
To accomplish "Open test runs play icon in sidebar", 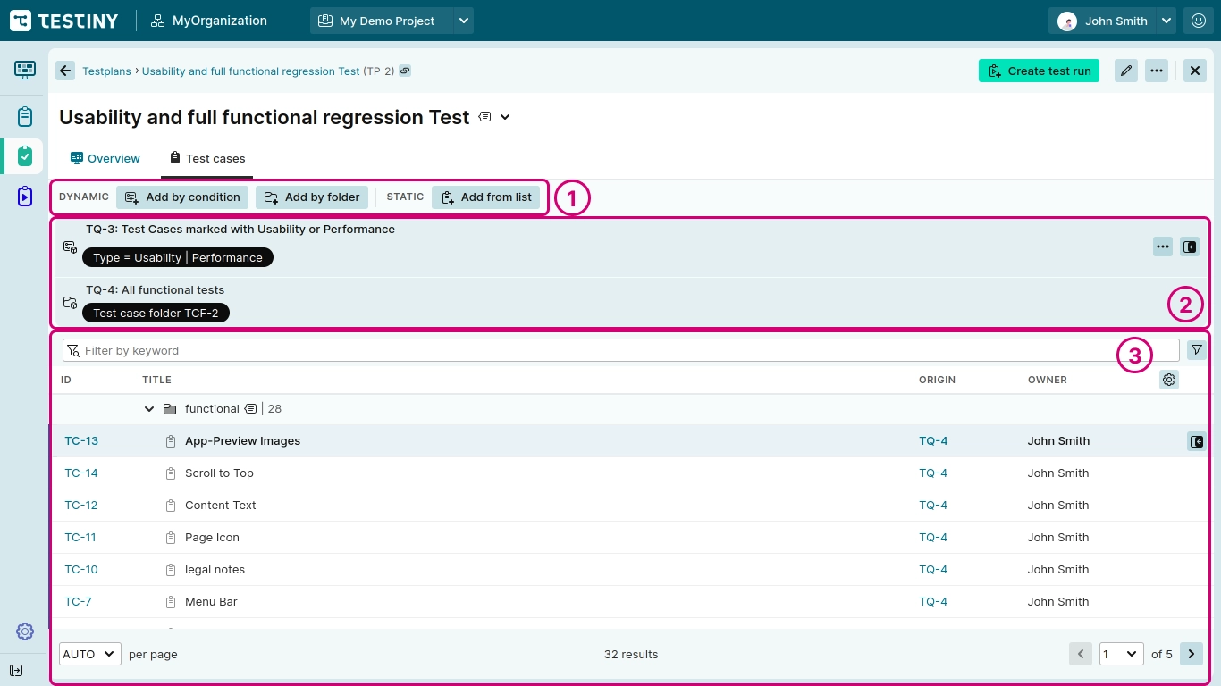I will click(x=25, y=197).
